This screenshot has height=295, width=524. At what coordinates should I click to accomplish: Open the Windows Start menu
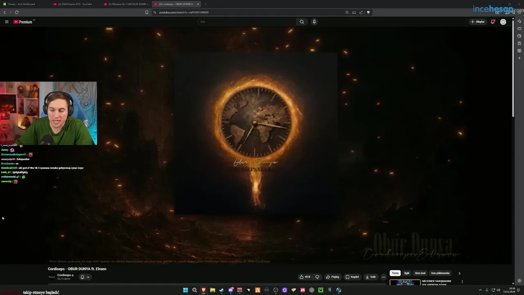coord(185,290)
